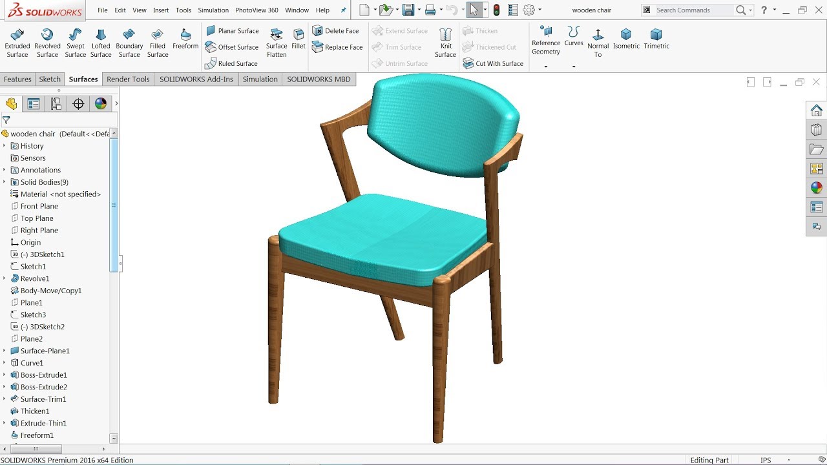Viewport: 827px width, 465px height.
Task: Select the Boundary Surface tool
Action: point(129,43)
